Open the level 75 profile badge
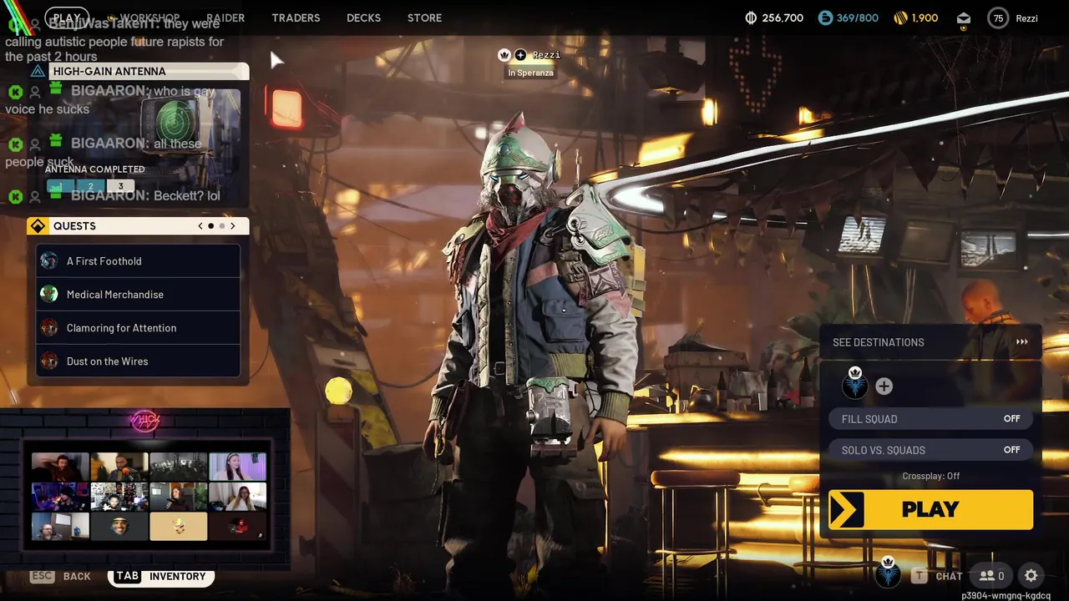The width and height of the screenshot is (1069, 601). pyautogui.click(x=998, y=18)
